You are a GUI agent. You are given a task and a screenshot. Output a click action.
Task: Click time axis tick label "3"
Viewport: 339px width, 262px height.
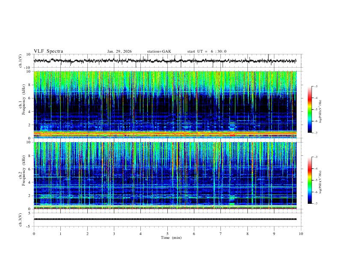click(114, 234)
